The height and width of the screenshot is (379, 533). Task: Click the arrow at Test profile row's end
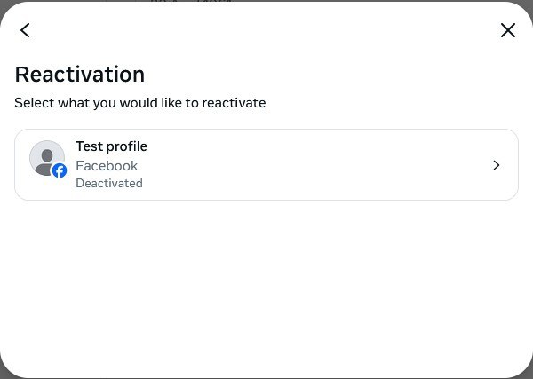[x=497, y=165]
